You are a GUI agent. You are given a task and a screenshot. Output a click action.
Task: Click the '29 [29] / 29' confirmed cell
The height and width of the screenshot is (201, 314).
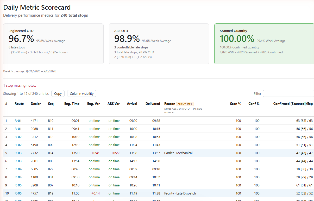coord(304,177)
